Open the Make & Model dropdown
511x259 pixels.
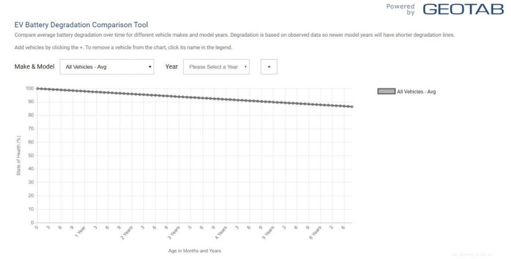107,67
